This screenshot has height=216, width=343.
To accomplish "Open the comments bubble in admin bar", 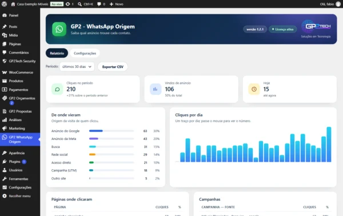I will (x=99, y=4).
